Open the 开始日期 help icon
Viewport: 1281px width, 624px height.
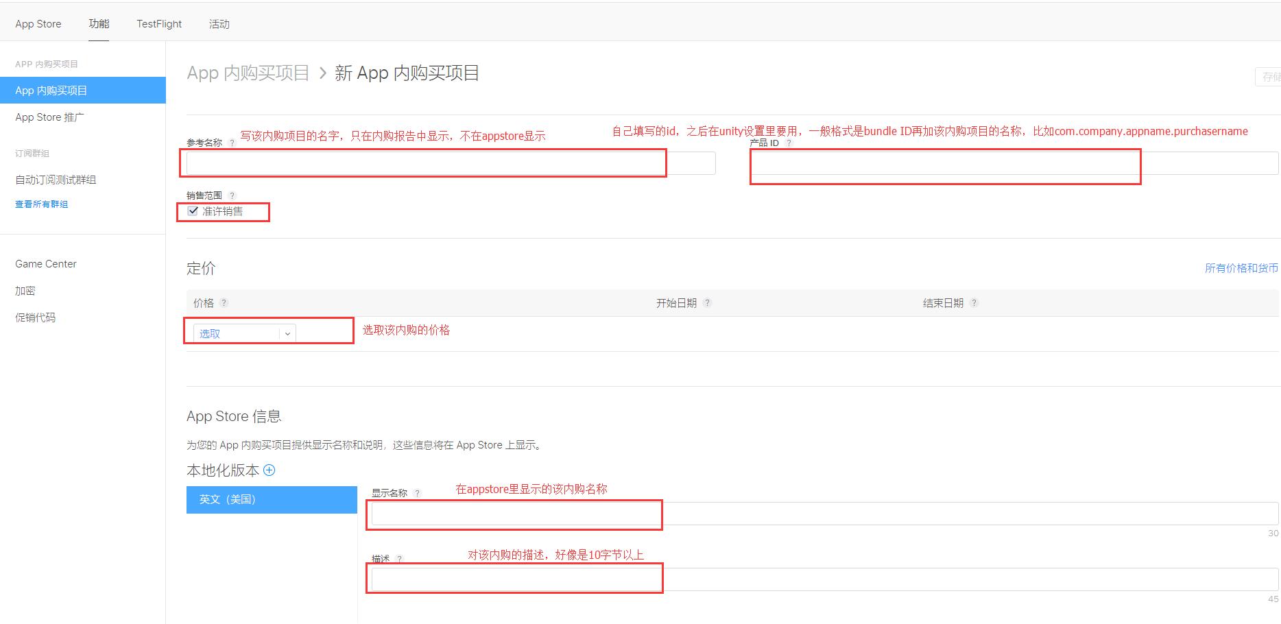[x=708, y=302]
